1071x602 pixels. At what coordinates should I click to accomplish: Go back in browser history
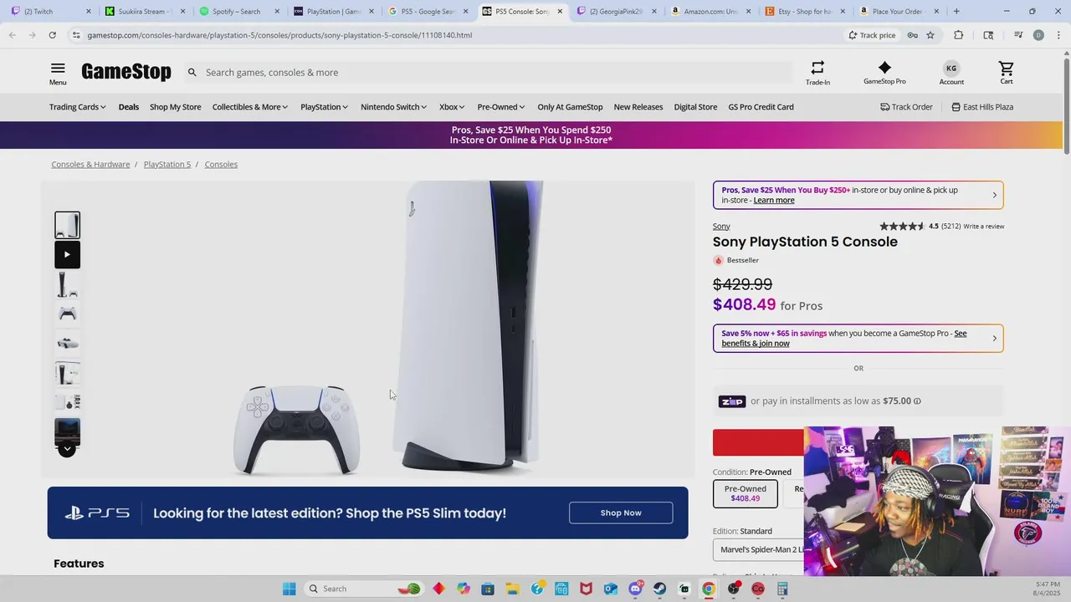point(12,35)
